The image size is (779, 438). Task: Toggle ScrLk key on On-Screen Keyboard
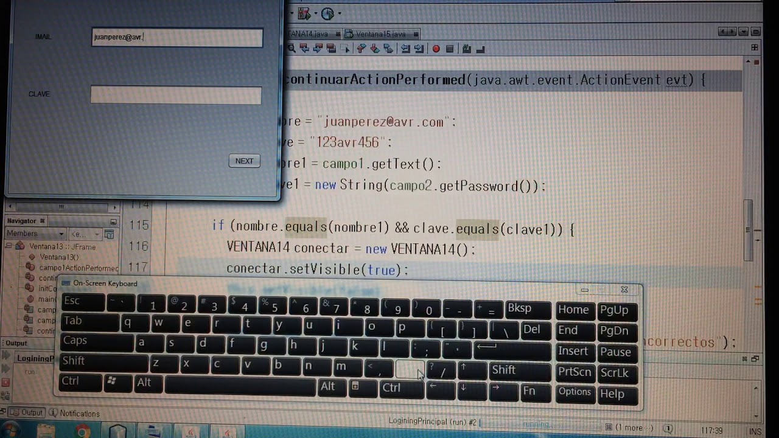[617, 374]
